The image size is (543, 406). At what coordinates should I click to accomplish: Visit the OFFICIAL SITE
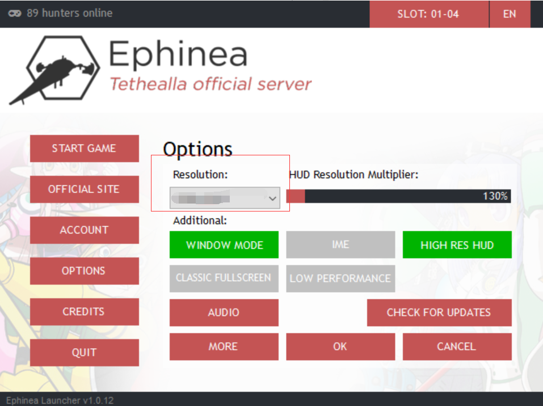click(x=84, y=189)
